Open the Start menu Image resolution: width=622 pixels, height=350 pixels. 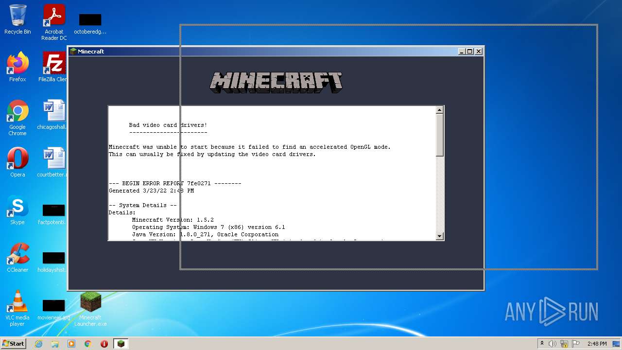point(14,343)
